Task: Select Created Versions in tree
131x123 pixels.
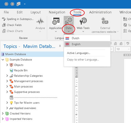Action: [x=20, y=114]
